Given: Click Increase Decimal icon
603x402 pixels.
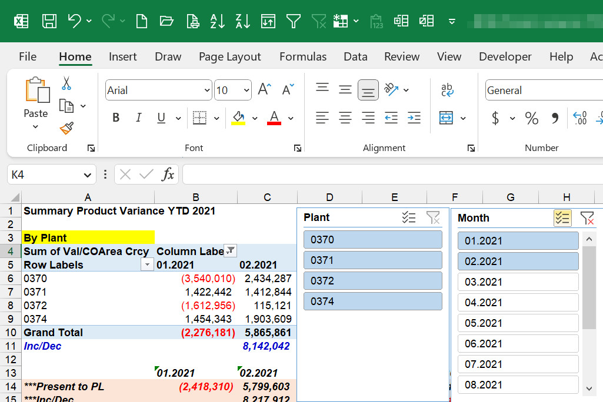Looking at the screenshot, I should tap(579, 118).
